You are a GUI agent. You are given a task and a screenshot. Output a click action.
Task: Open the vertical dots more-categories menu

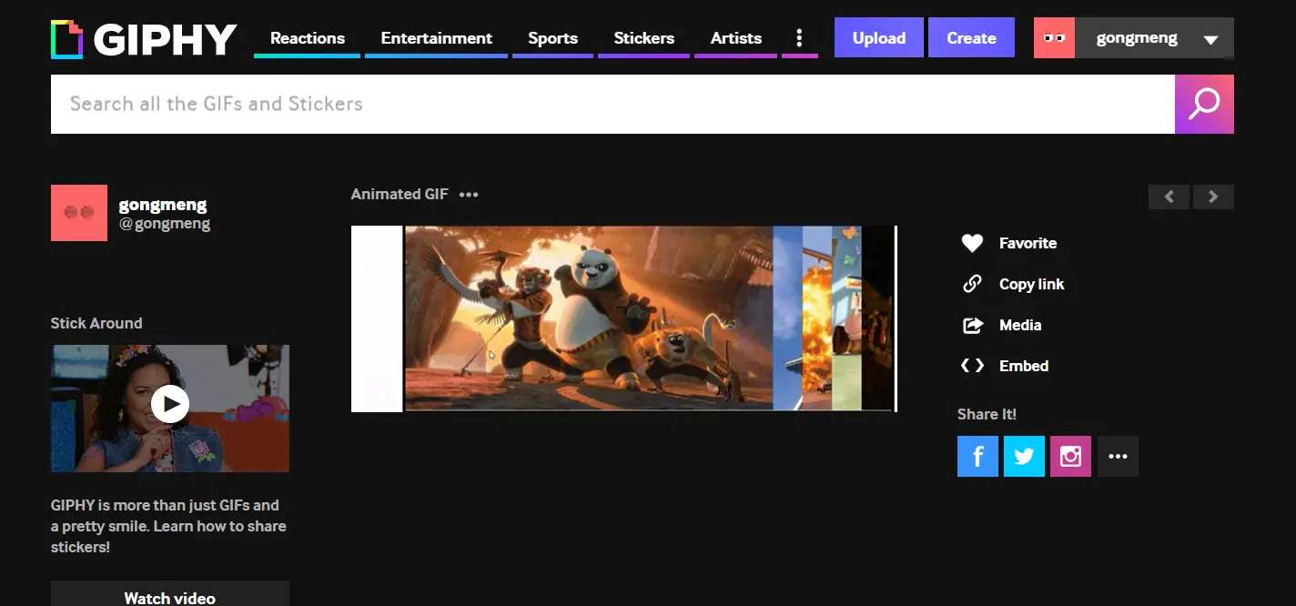pyautogui.click(x=799, y=38)
